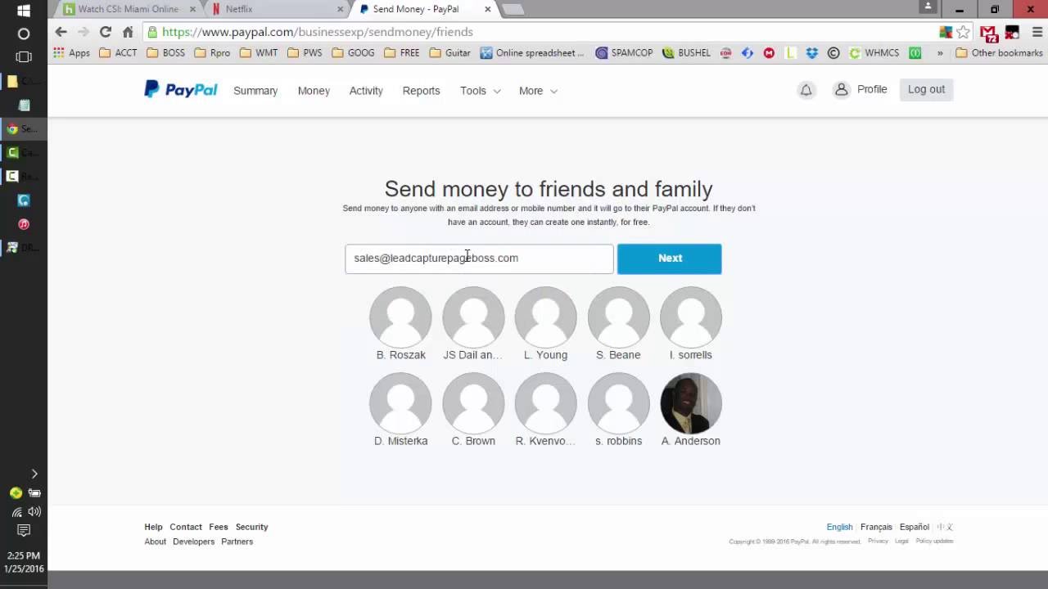
Task: Close the Netflix tab
Action: coord(340,9)
